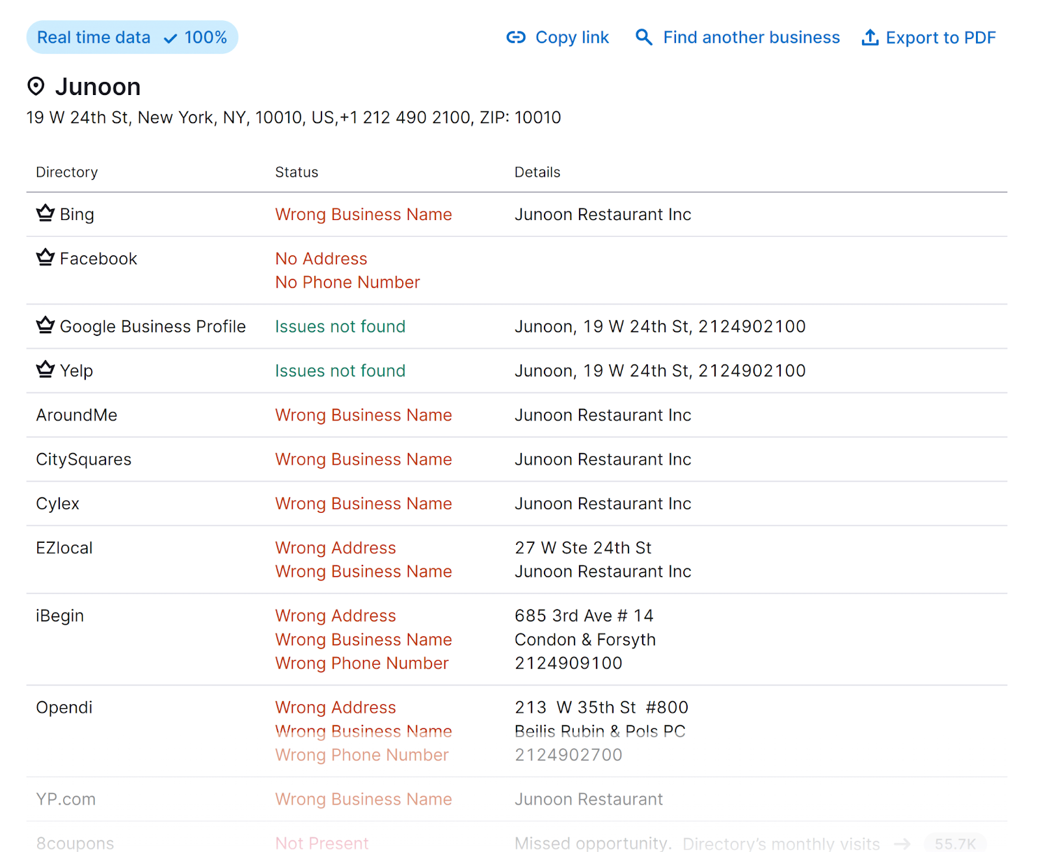
Task: Click the business address line under Junoon
Action: click(293, 117)
